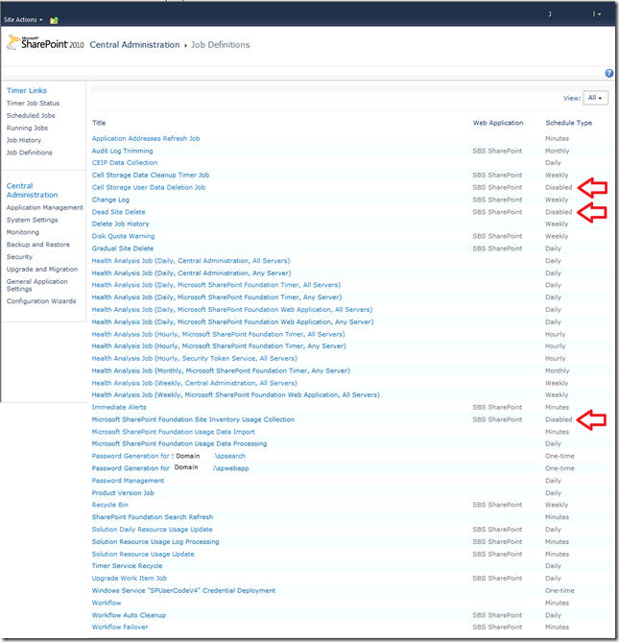This screenshot has width=619, height=642.
Task: Open the Central Administration sidebar heading
Action: [32, 190]
